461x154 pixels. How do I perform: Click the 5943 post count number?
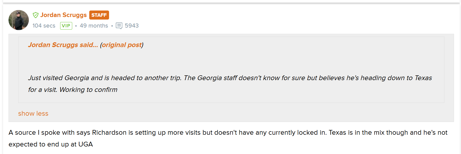click(132, 26)
